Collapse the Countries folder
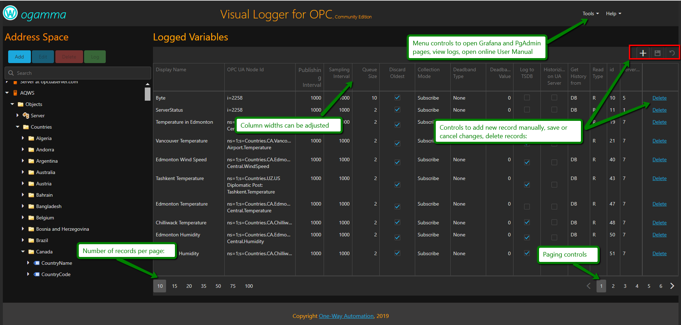The height and width of the screenshot is (325, 681). click(x=18, y=127)
